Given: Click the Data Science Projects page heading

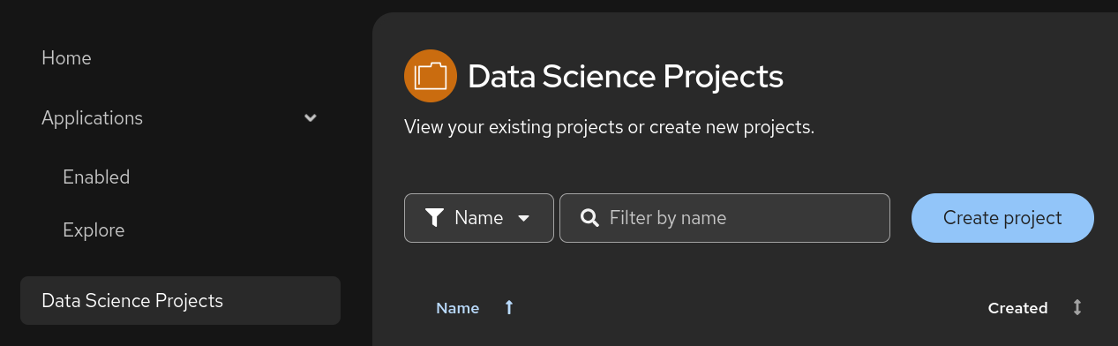Looking at the screenshot, I should tap(626, 77).
